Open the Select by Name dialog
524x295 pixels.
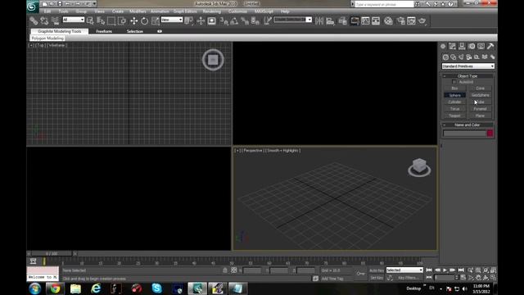(101, 20)
